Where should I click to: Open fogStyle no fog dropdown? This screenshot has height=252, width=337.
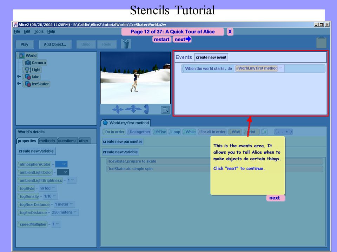pyautogui.click(x=48, y=188)
